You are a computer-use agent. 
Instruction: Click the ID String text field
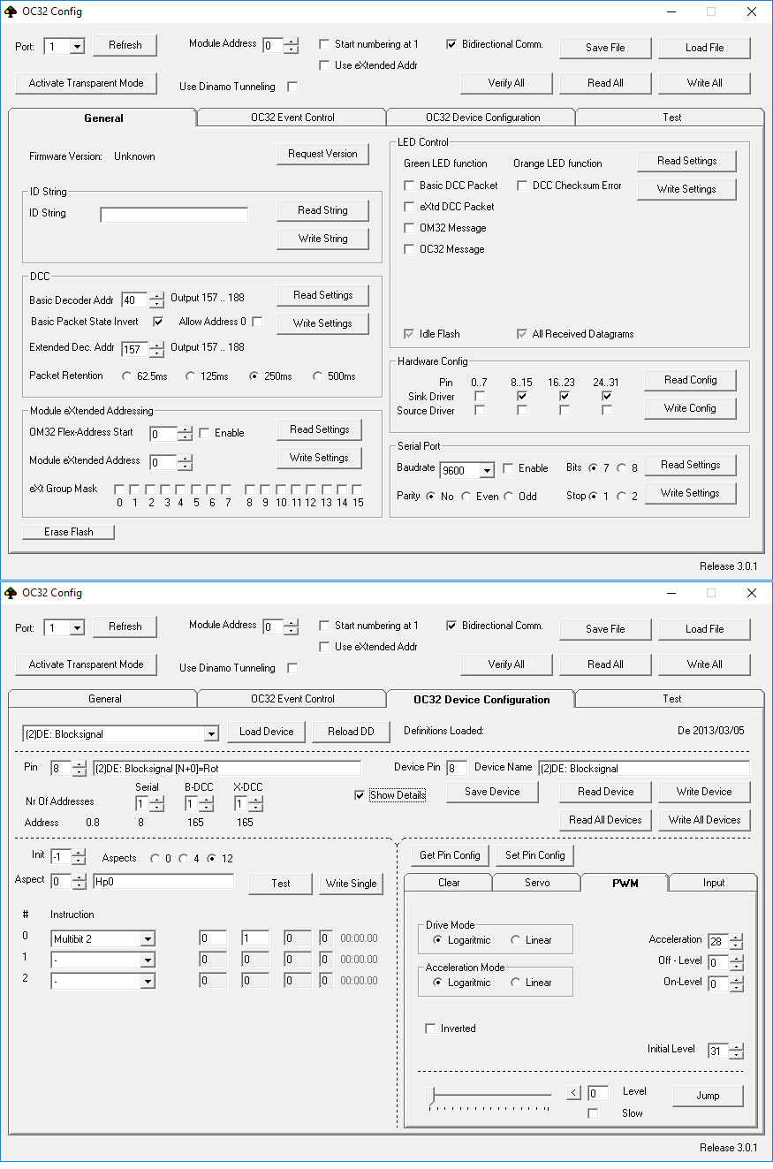(174, 215)
